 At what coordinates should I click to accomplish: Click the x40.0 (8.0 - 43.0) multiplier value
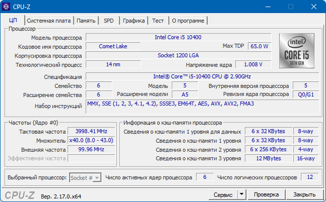91,141
